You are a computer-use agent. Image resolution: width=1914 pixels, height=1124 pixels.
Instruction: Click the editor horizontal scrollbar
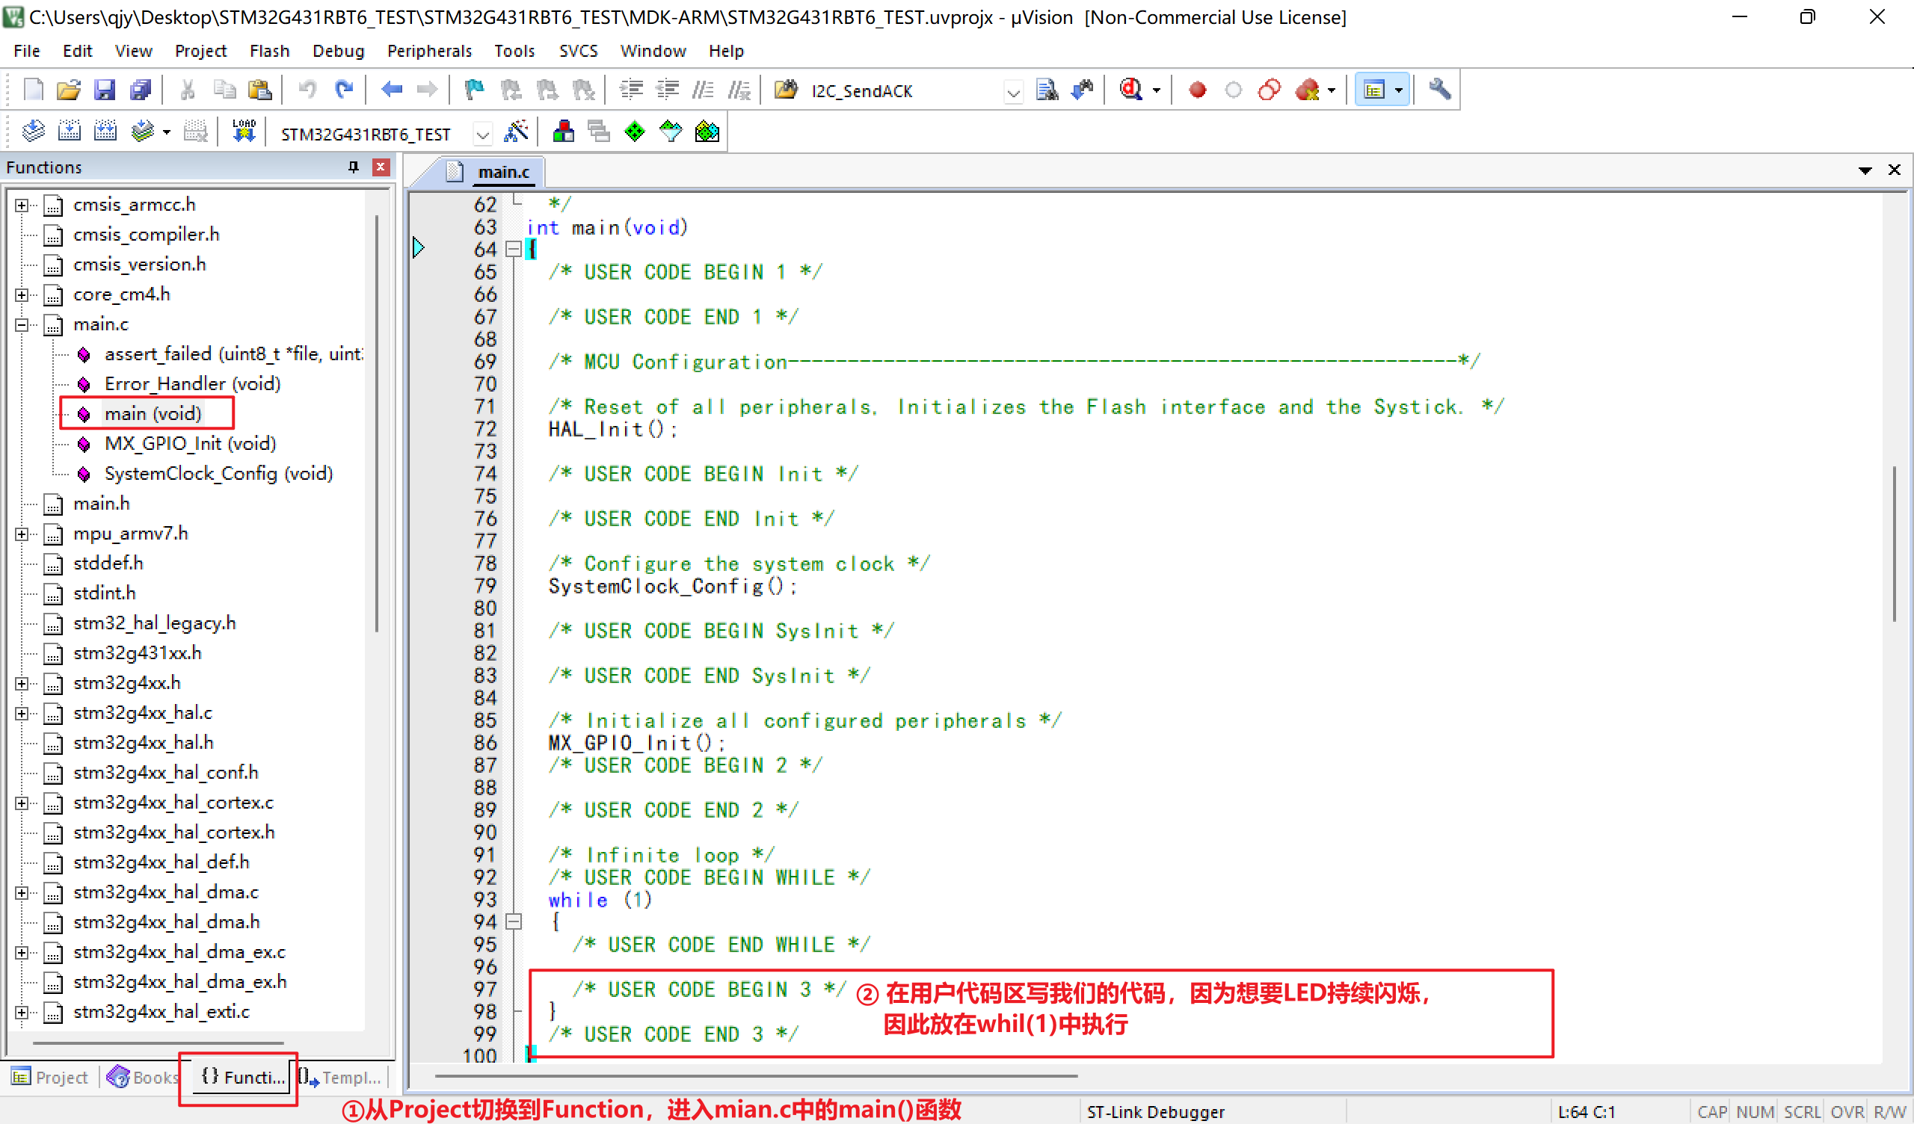click(756, 1075)
